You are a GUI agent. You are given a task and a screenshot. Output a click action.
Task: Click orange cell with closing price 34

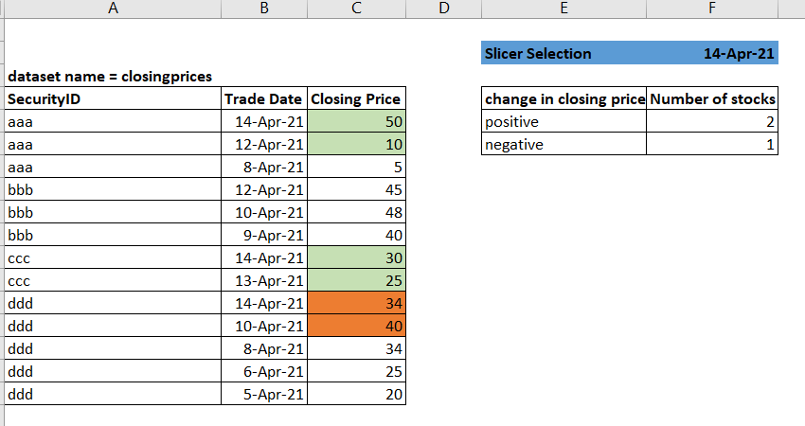356,303
